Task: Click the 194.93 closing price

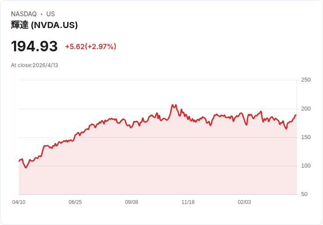Action: pyautogui.click(x=34, y=46)
